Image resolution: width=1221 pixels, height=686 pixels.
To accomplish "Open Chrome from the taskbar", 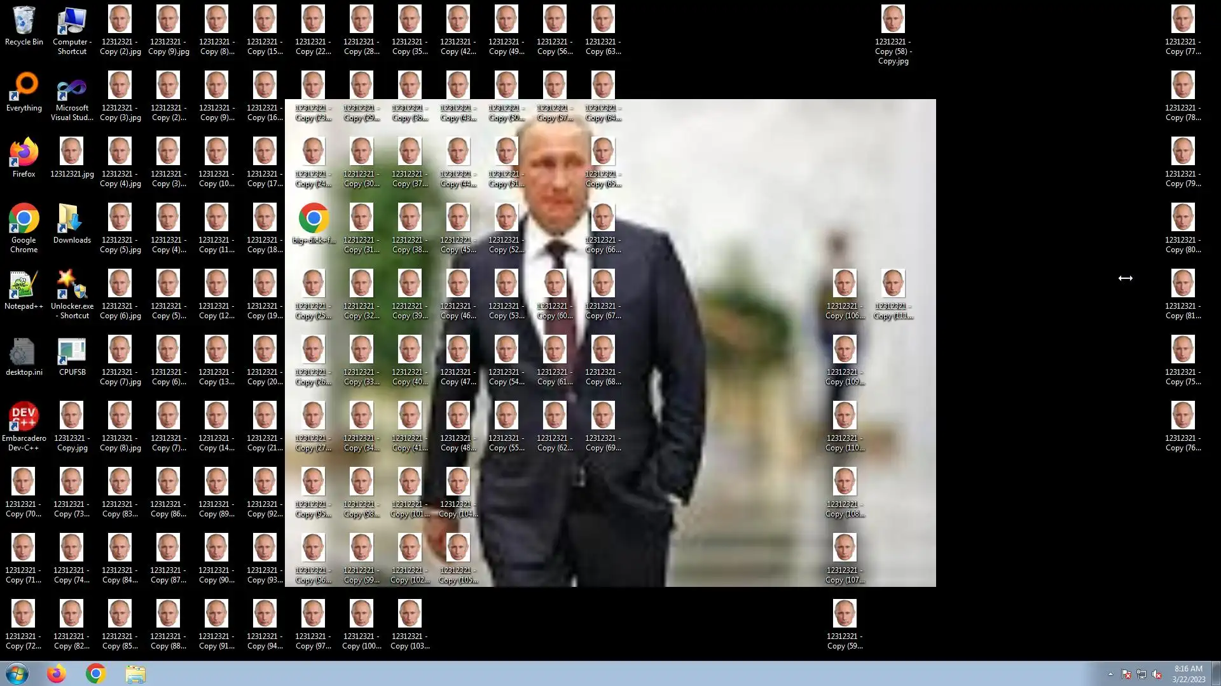I will point(96,673).
